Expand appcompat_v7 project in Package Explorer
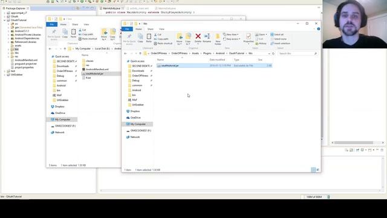Image resolution: width=387 pixels, height=218 pixels. coord(5,13)
